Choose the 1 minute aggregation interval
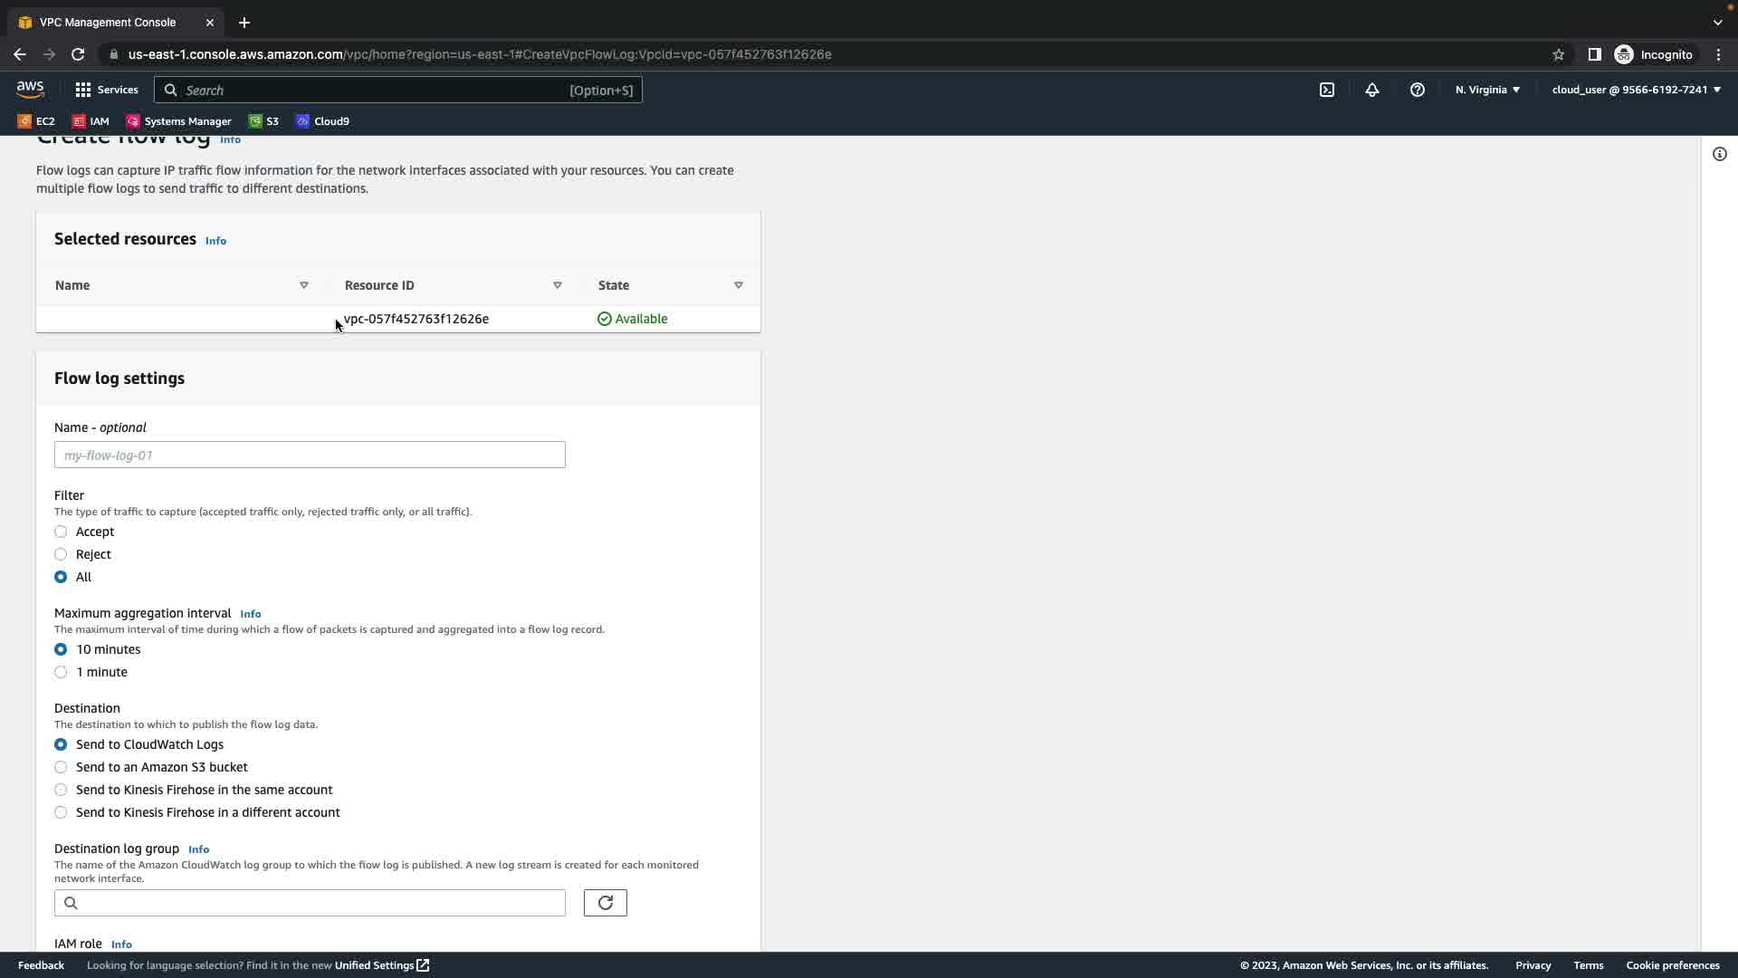 (61, 672)
